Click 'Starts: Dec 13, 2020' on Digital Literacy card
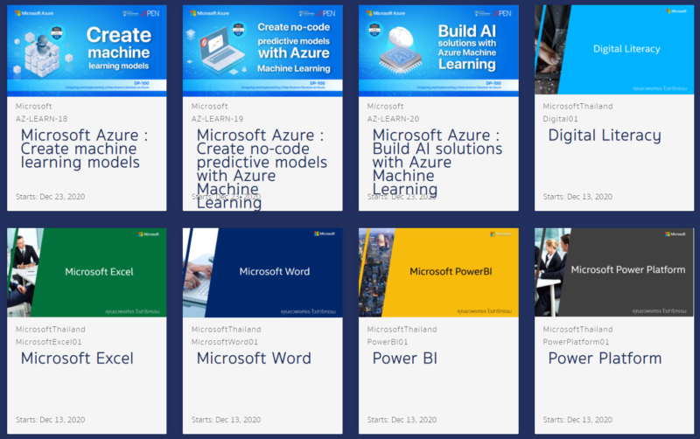The image size is (700, 439). 577,196
